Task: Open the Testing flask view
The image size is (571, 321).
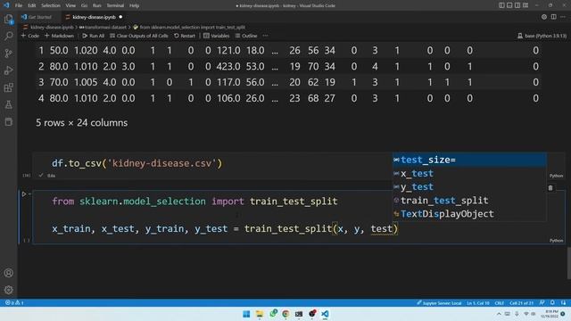Action: click(8, 105)
